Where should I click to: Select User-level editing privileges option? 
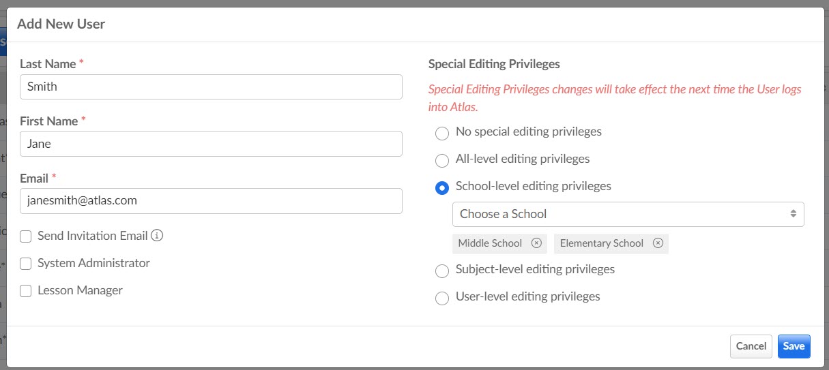tap(442, 298)
